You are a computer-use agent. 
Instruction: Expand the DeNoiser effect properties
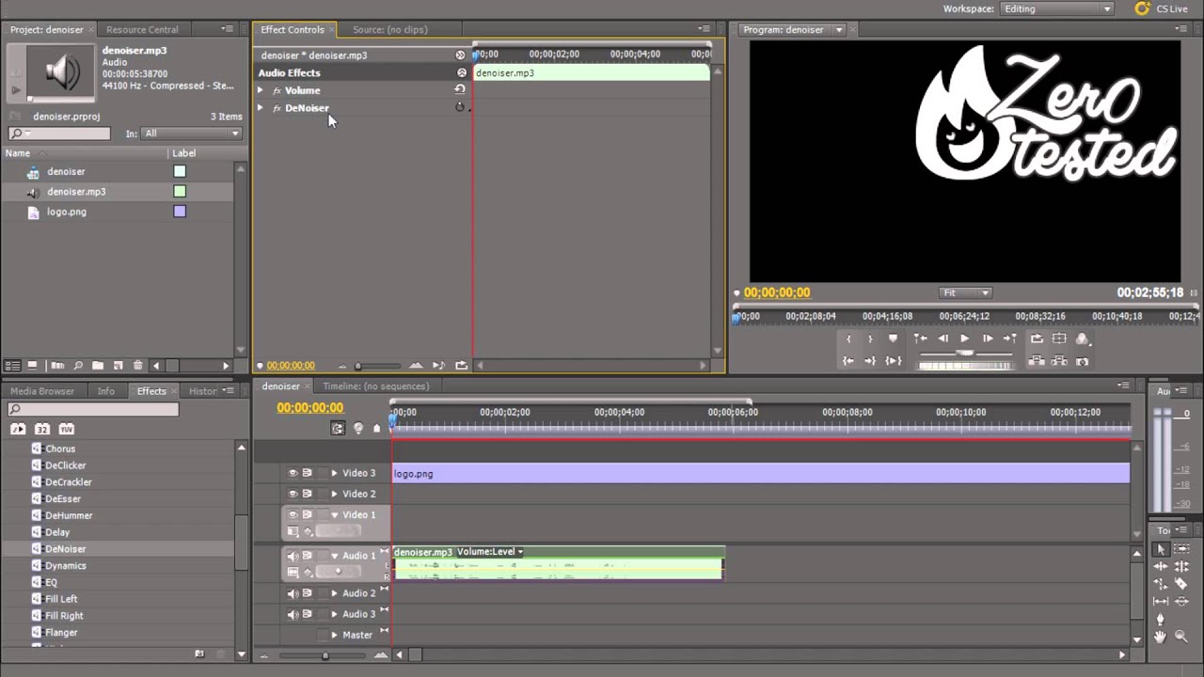(261, 108)
